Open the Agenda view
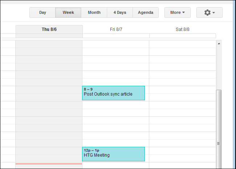236x169 pixels. coord(146,13)
